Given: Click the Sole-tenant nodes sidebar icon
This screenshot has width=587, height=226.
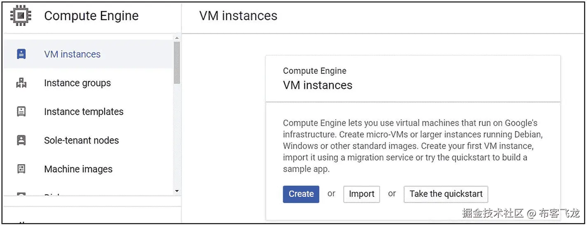Looking at the screenshot, I should (21, 140).
